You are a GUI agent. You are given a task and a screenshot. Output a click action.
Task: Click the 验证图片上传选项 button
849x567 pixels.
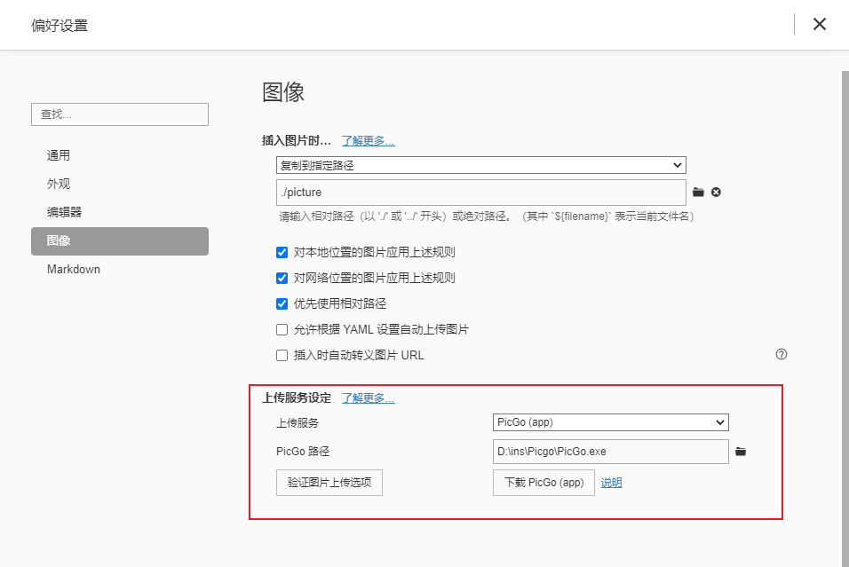tap(329, 483)
